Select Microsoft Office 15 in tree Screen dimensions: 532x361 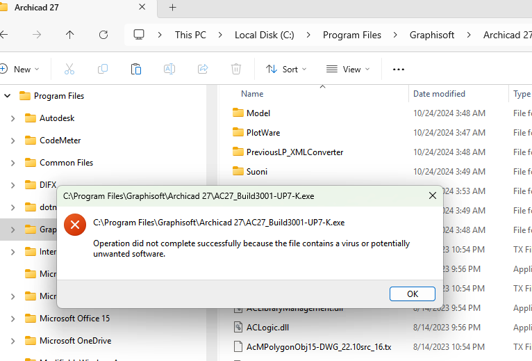click(x=74, y=319)
